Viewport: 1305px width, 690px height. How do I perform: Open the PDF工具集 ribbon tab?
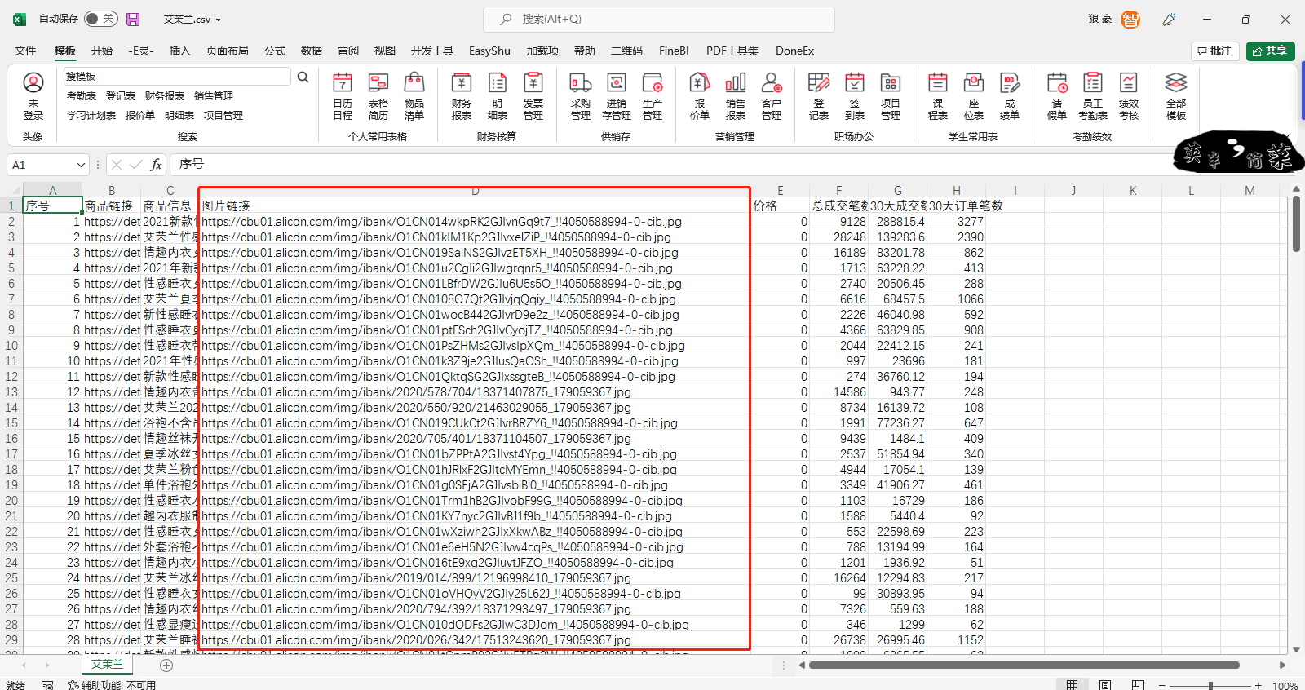[x=732, y=51]
